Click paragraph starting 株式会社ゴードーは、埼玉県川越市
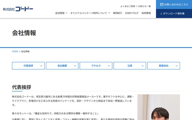 73,101
